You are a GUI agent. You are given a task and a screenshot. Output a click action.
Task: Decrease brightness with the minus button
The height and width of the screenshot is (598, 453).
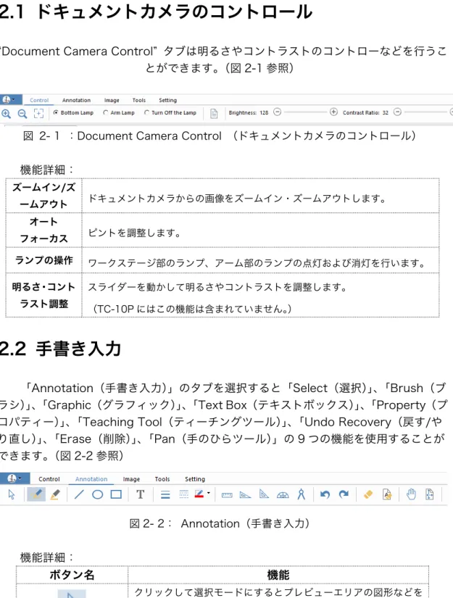(278, 112)
